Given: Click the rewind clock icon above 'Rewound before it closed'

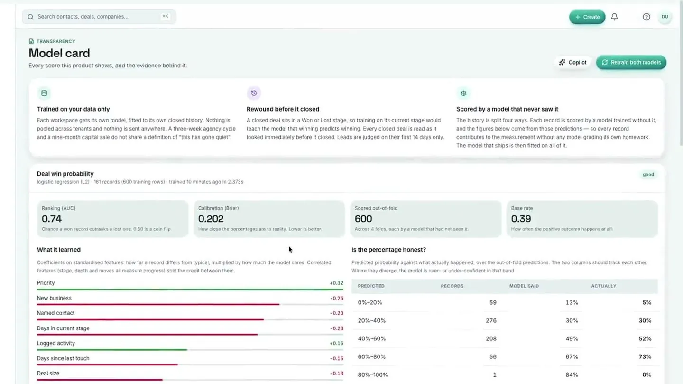Looking at the screenshot, I should click(254, 93).
